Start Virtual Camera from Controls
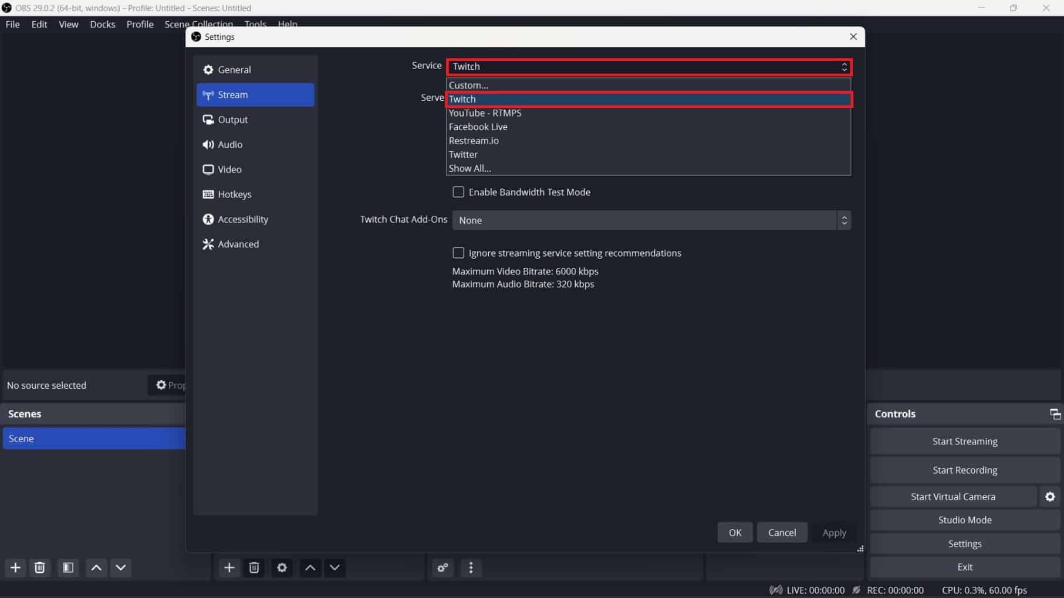This screenshot has width=1064, height=598. [953, 497]
